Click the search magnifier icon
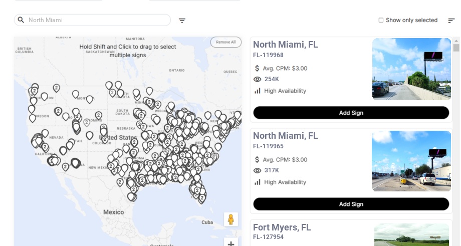 (x=21, y=20)
